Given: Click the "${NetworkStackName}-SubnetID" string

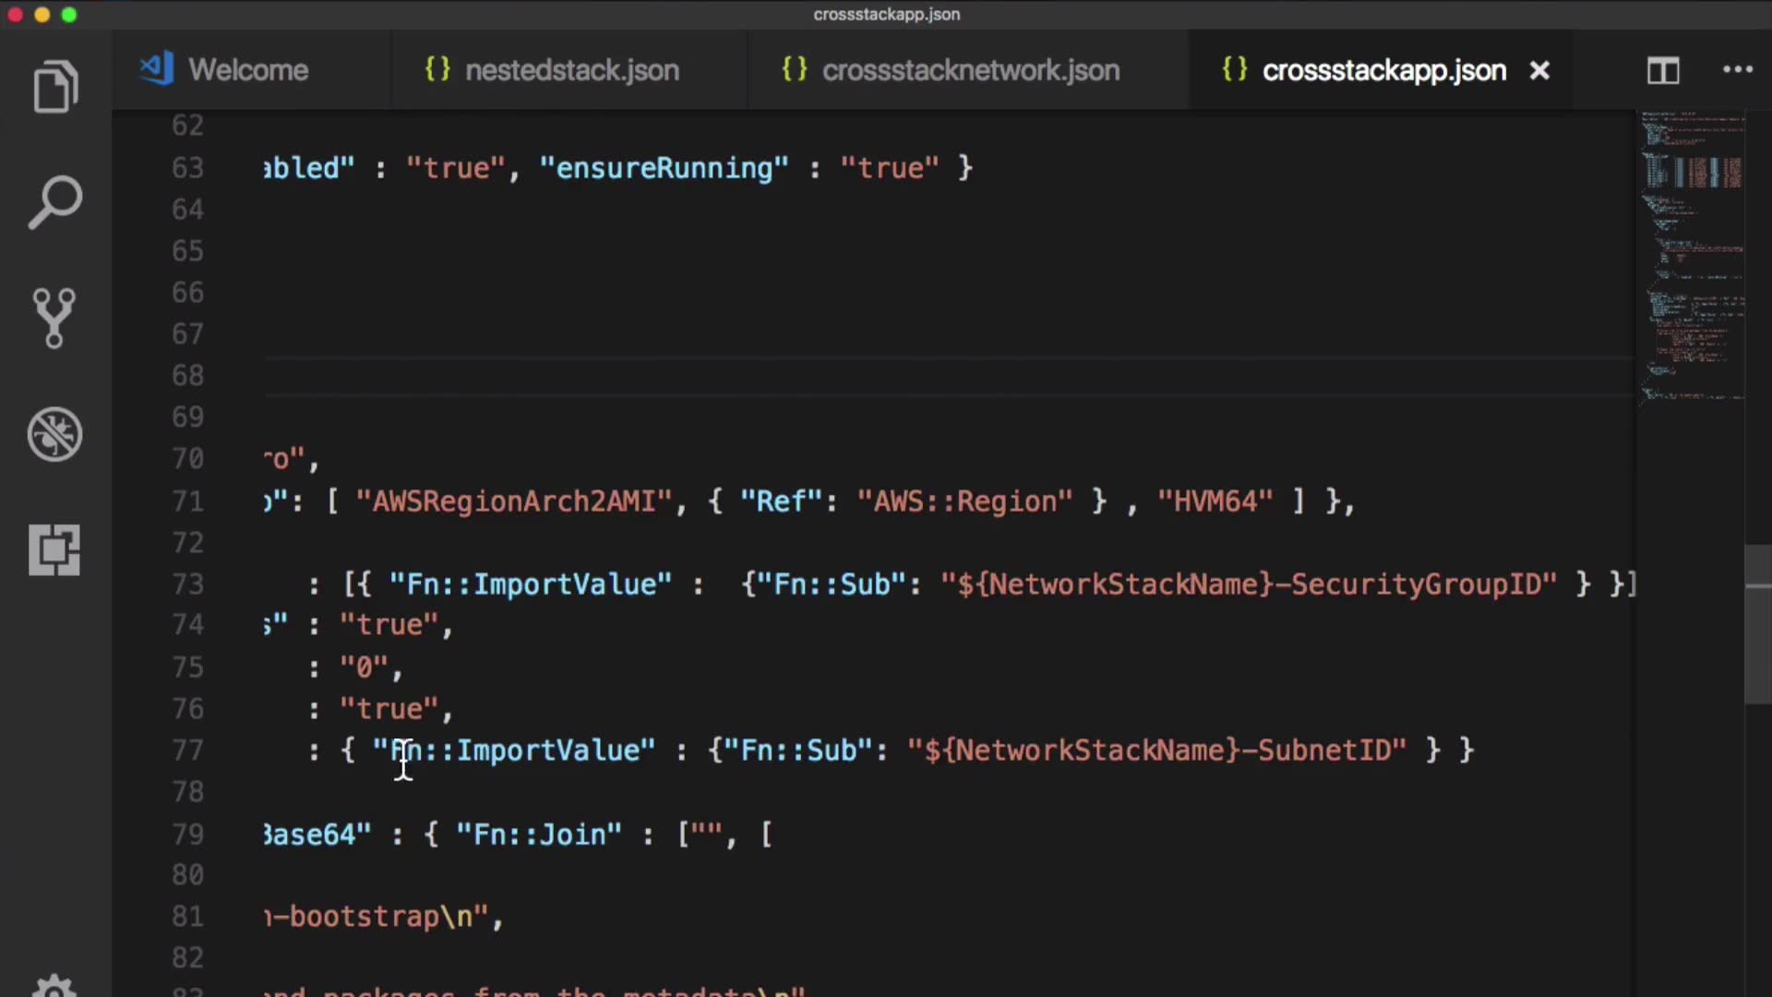Looking at the screenshot, I should (x=1156, y=751).
